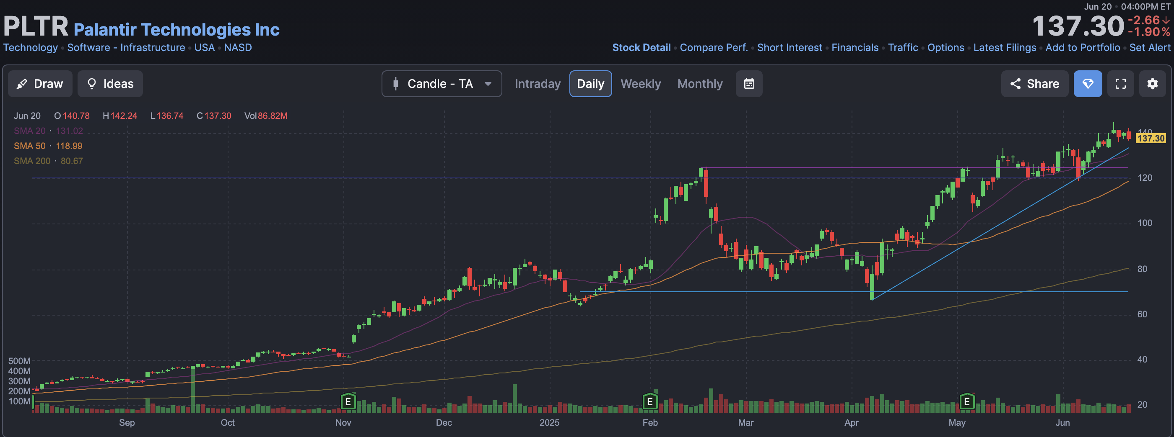This screenshot has width=1174, height=437.
Task: Click the November earnings E marker
Action: [x=348, y=401]
